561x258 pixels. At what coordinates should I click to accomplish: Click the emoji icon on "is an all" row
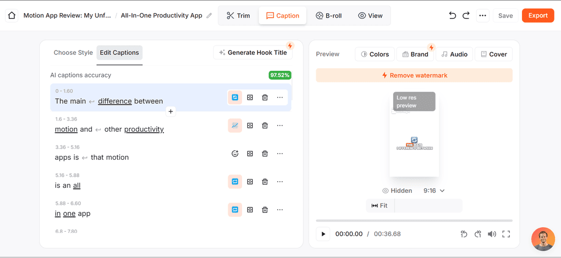[235, 182]
